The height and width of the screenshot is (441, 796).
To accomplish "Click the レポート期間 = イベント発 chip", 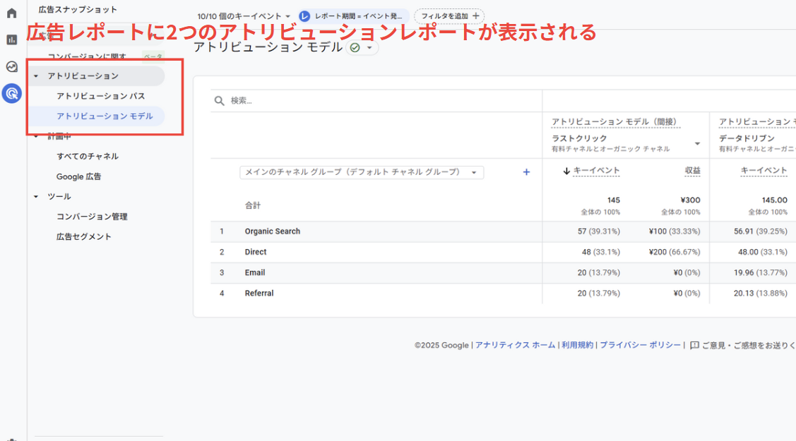I will point(354,16).
